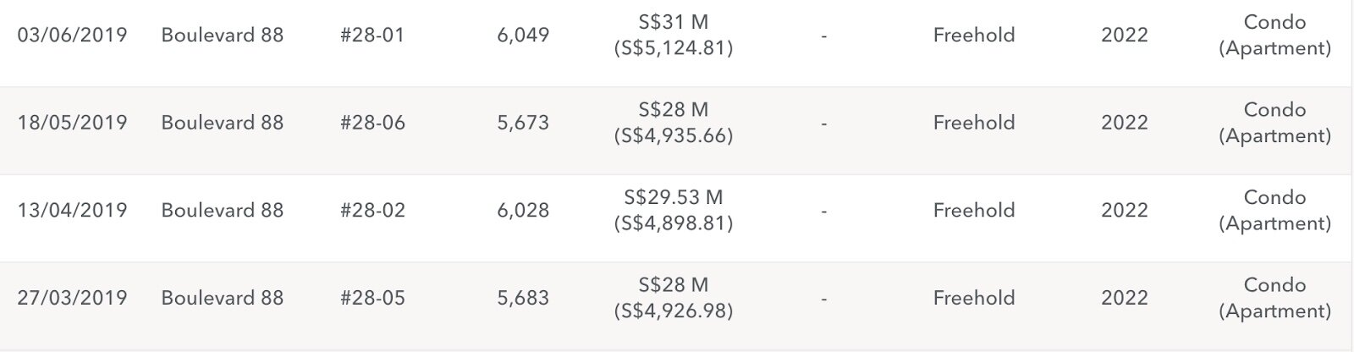Image resolution: width=1354 pixels, height=352 pixels.
Task: Click the 6,028 area value
Action: (x=523, y=211)
